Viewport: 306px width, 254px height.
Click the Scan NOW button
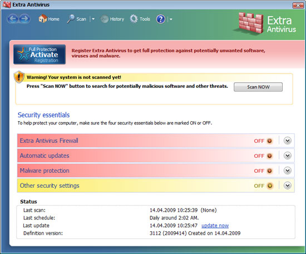pos(258,87)
